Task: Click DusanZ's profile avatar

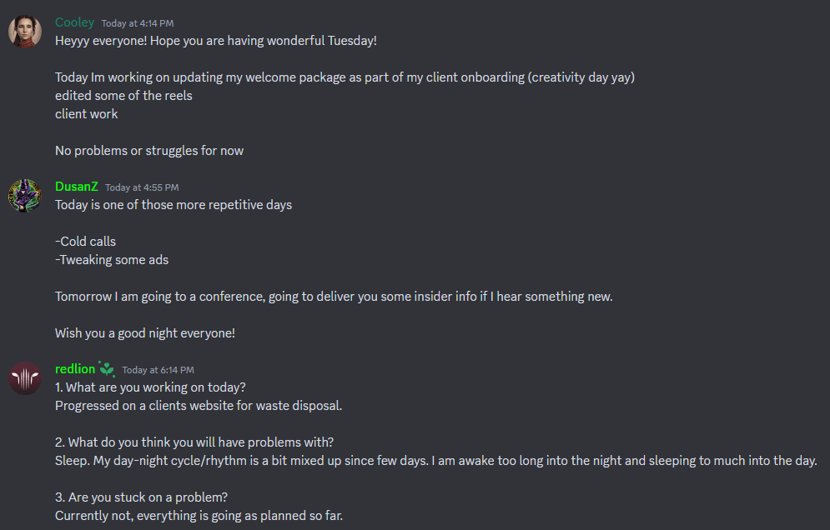Action: pos(25,196)
